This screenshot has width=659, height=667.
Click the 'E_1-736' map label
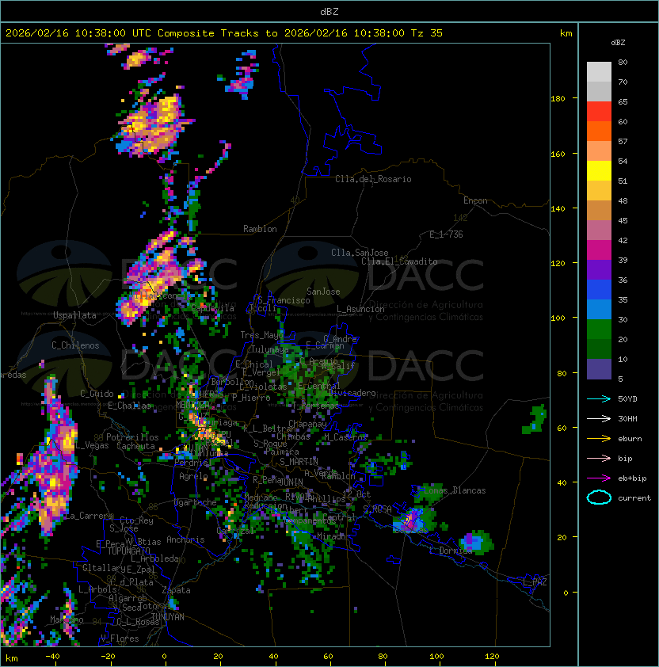click(x=446, y=234)
